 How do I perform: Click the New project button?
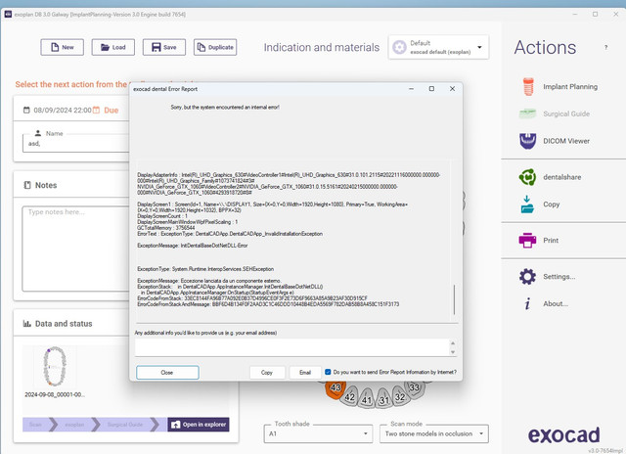(x=62, y=47)
